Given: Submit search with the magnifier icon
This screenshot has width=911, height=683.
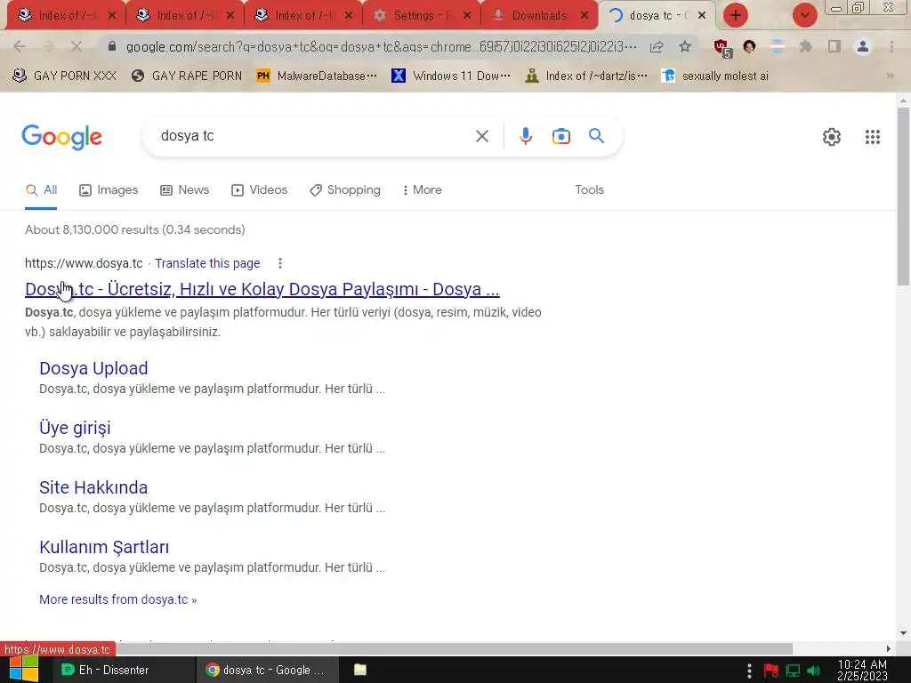Looking at the screenshot, I should [x=596, y=136].
